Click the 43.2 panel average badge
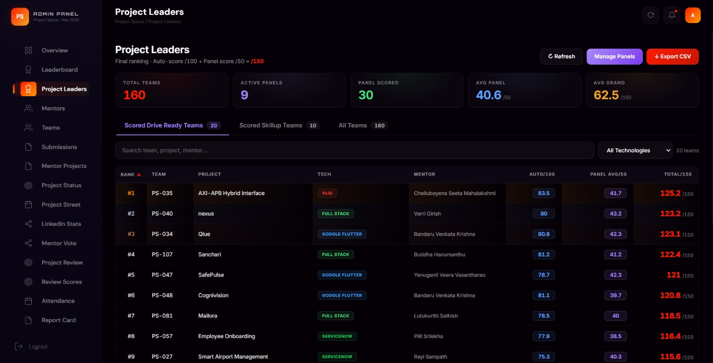The image size is (713, 363). (615, 214)
